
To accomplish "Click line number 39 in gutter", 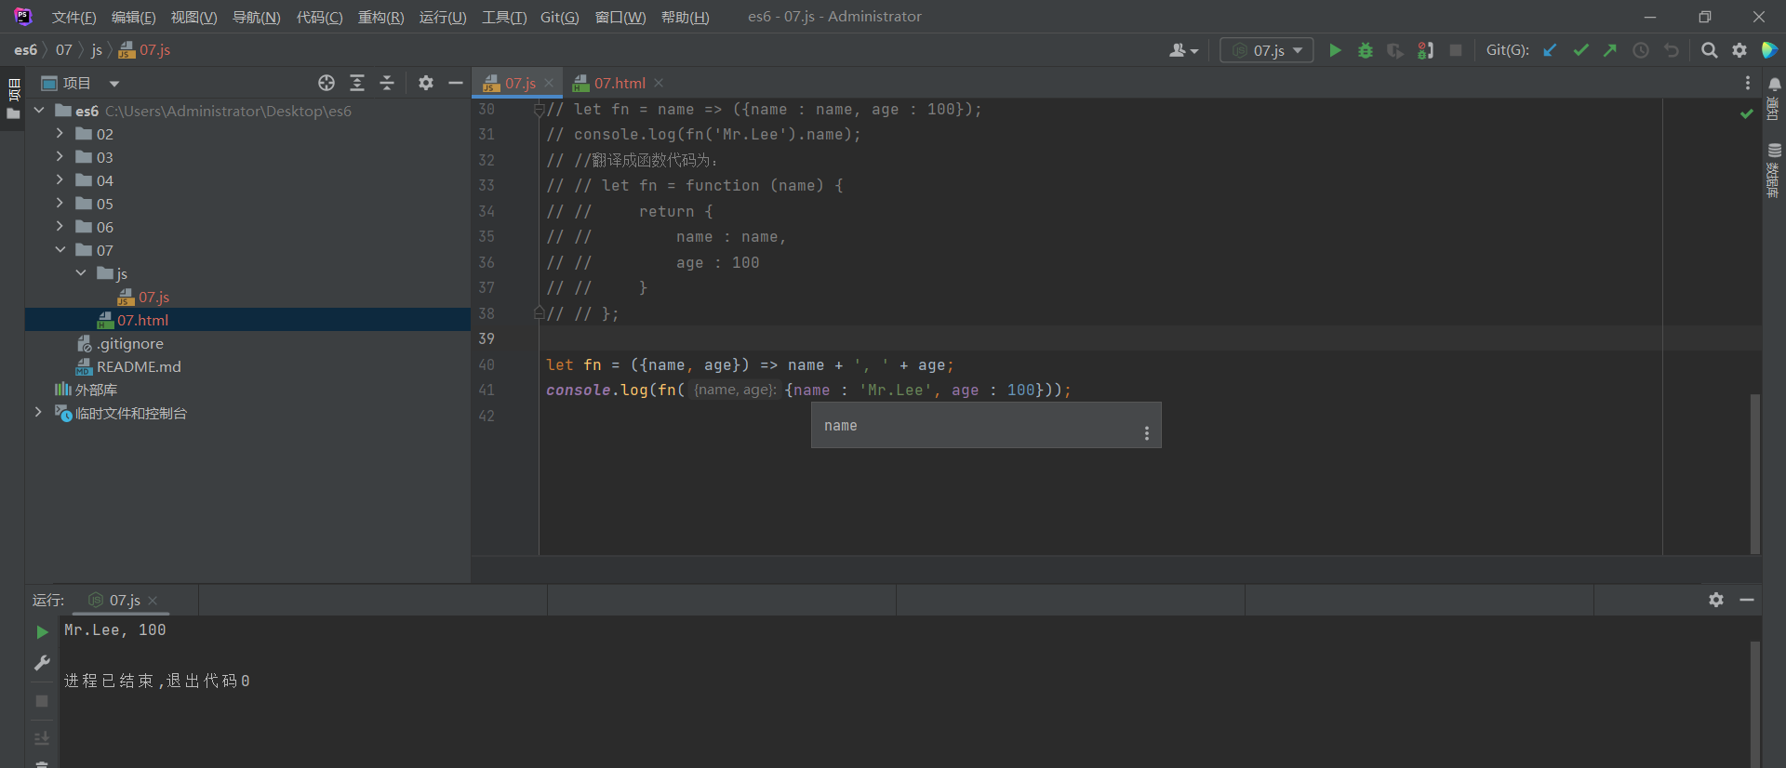I will [x=486, y=339].
